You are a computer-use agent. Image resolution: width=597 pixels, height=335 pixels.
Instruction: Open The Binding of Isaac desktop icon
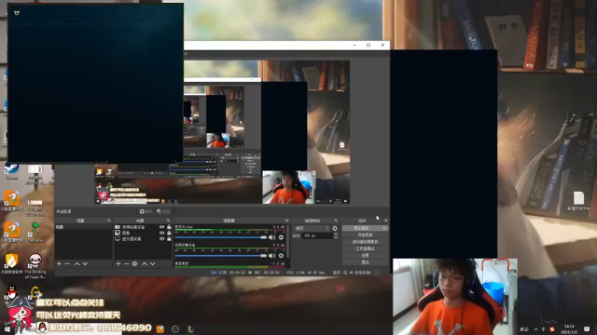click(x=35, y=266)
